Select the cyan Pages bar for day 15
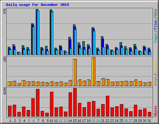Screen dimensions: 159x124 point(75,42)
